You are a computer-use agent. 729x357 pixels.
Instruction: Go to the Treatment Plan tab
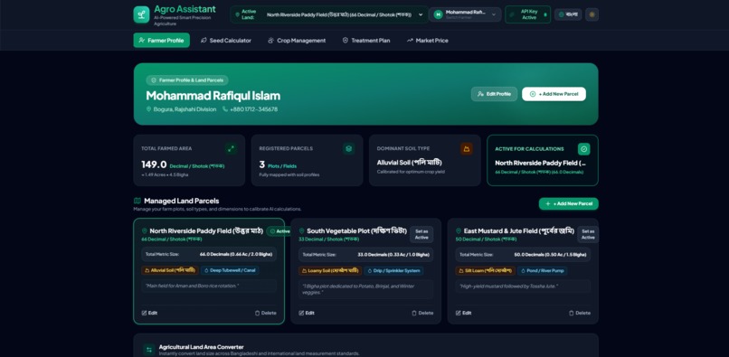tap(366, 41)
